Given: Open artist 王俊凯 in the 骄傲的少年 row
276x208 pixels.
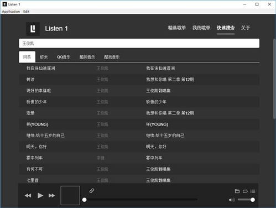Looking at the screenshot, I should coord(102,102).
